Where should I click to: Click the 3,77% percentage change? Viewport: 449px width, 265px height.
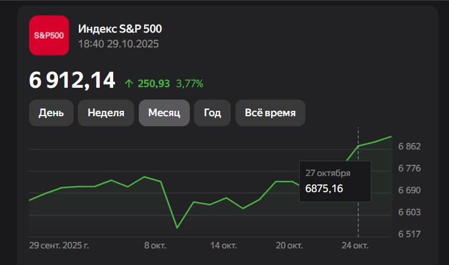pyautogui.click(x=190, y=84)
